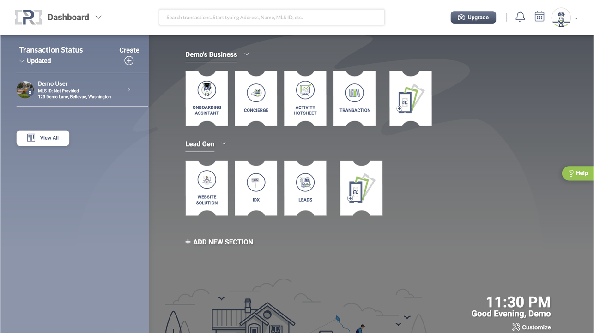Click Demo User property thumbnail
594x333 pixels.
25,90
